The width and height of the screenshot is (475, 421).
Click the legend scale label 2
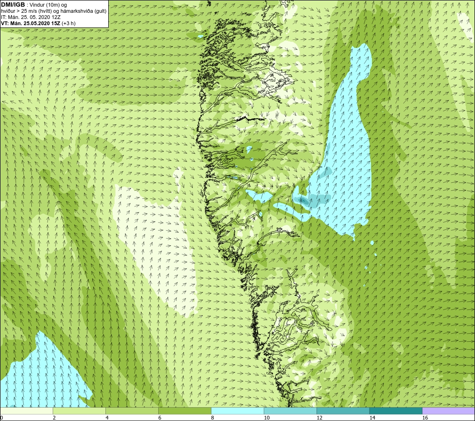pyautogui.click(x=54, y=418)
